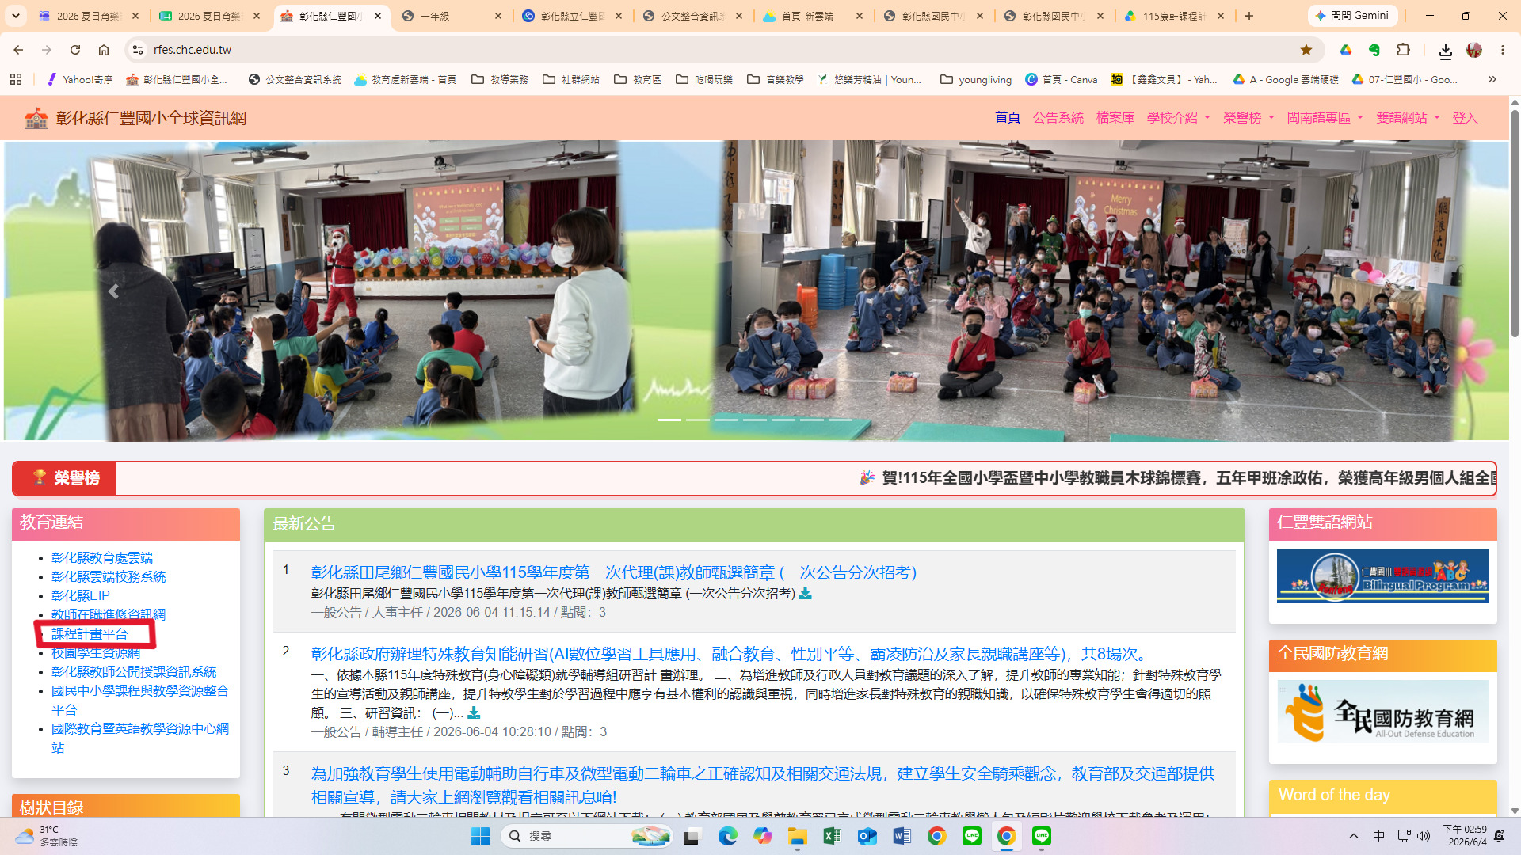
Task: Launch Word from the taskbar
Action: click(902, 836)
